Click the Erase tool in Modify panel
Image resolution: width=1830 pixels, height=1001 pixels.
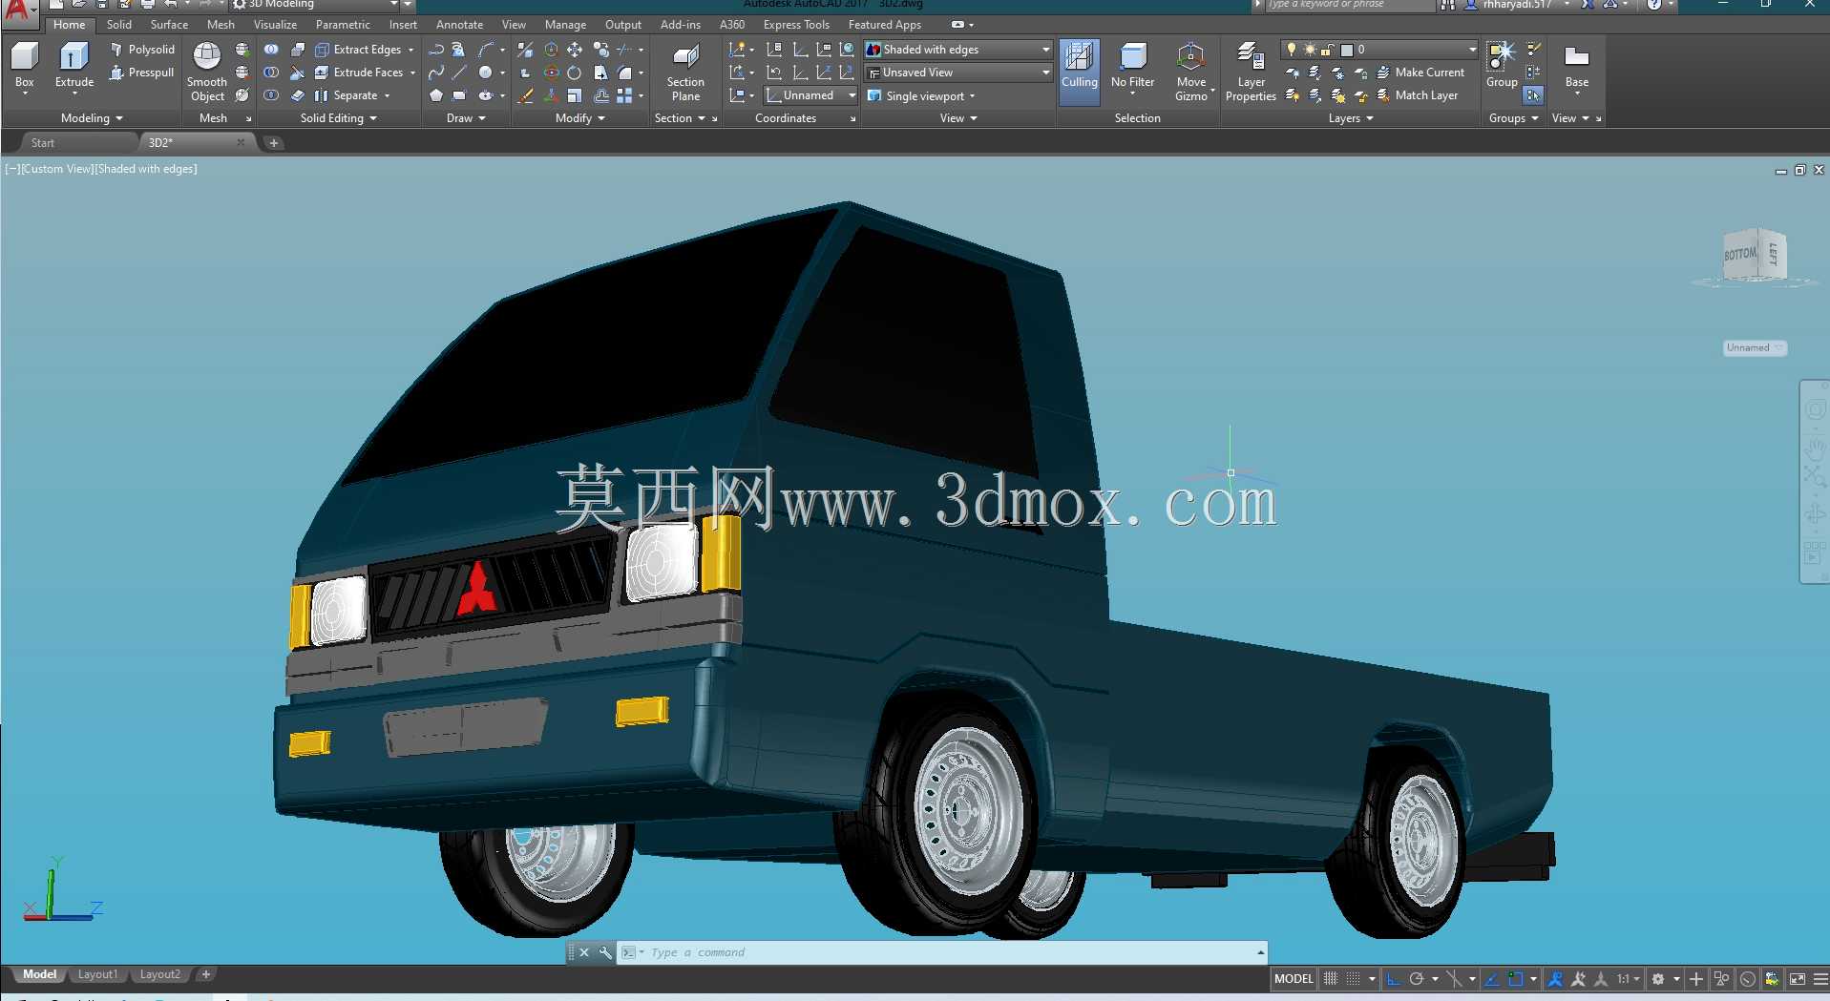tap(525, 95)
